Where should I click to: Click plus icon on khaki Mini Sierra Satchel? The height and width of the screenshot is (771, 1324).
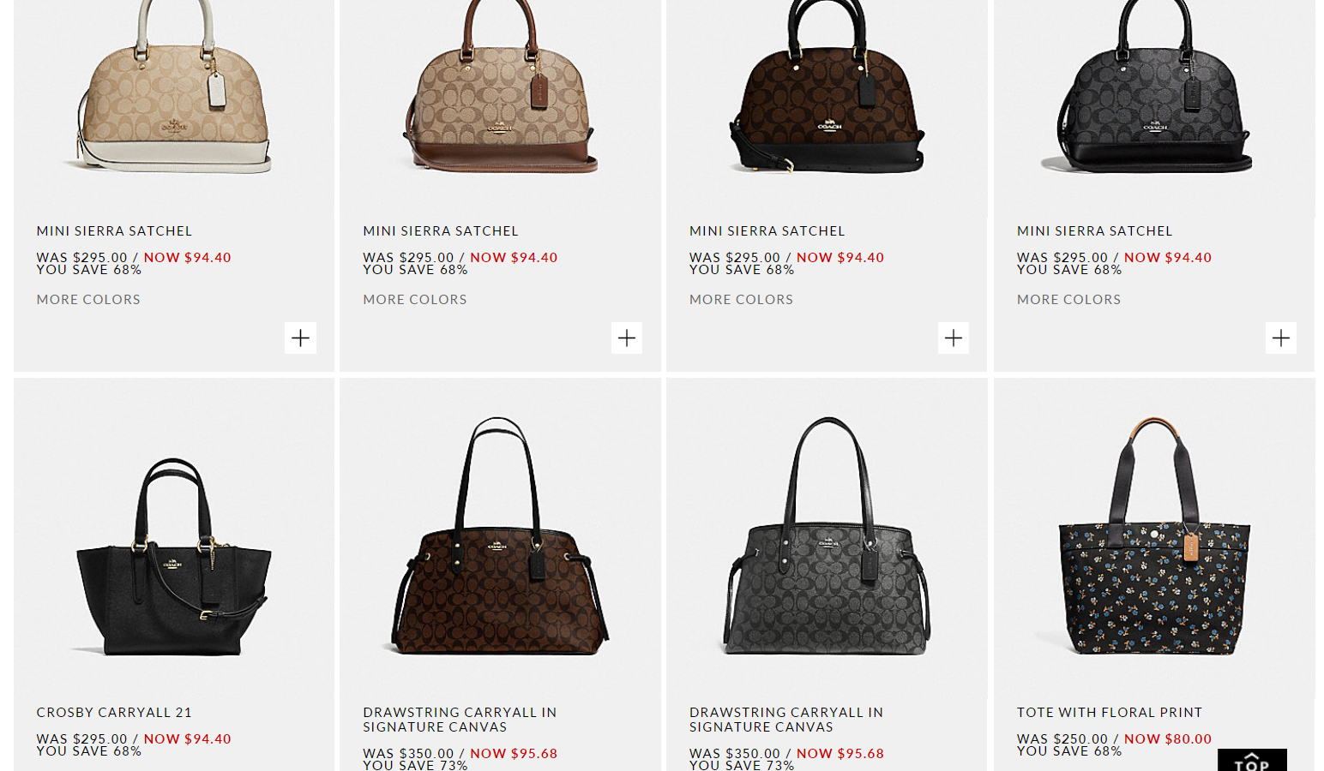pyautogui.click(x=300, y=338)
